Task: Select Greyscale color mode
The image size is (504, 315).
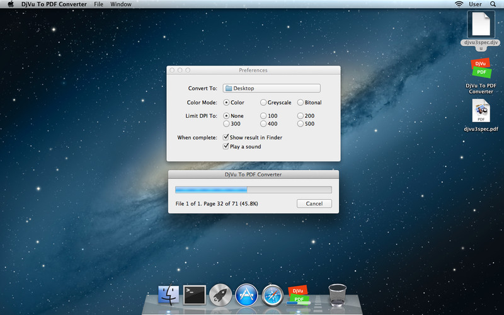Action: [263, 103]
